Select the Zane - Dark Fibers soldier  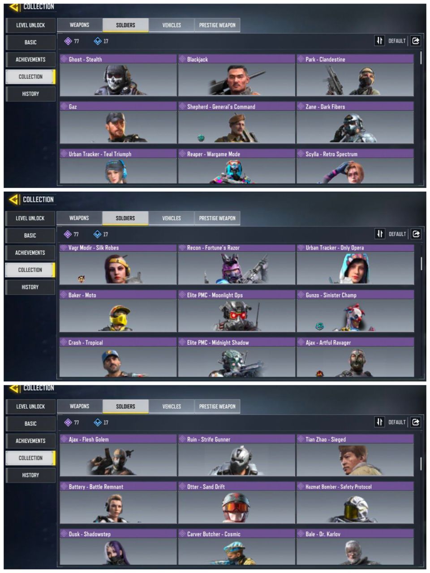[x=355, y=123]
